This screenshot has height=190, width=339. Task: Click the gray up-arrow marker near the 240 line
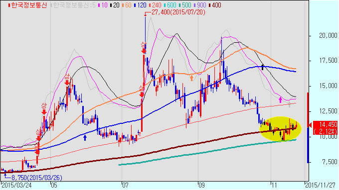(x=290, y=104)
